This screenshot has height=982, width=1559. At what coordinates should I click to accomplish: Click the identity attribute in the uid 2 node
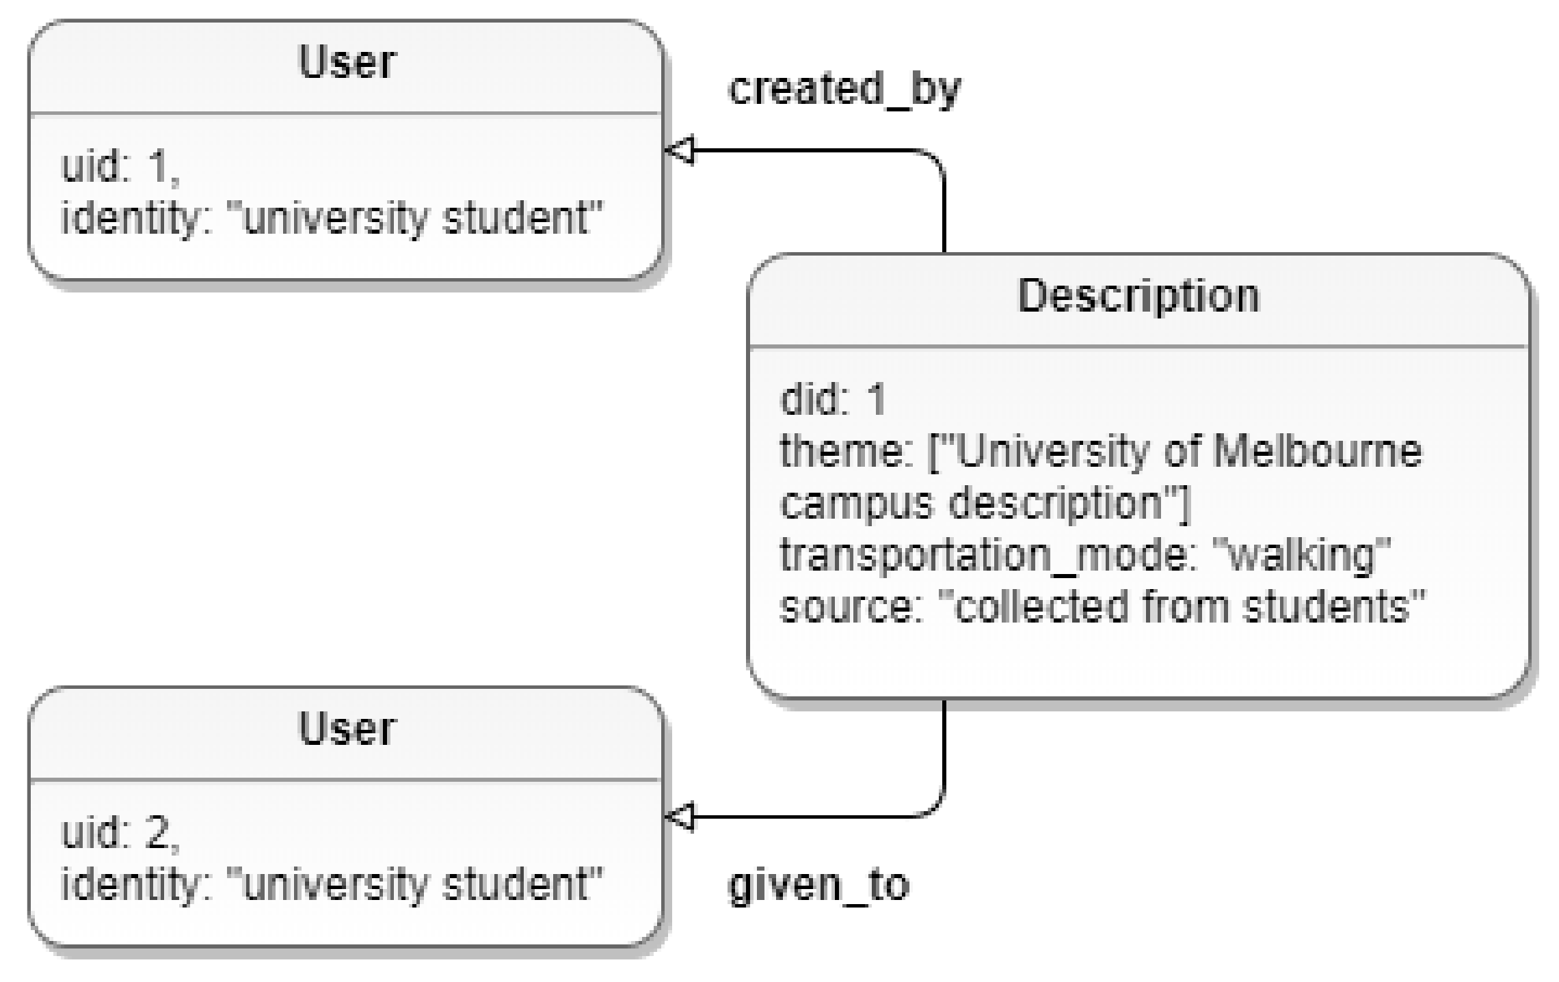coord(332,884)
